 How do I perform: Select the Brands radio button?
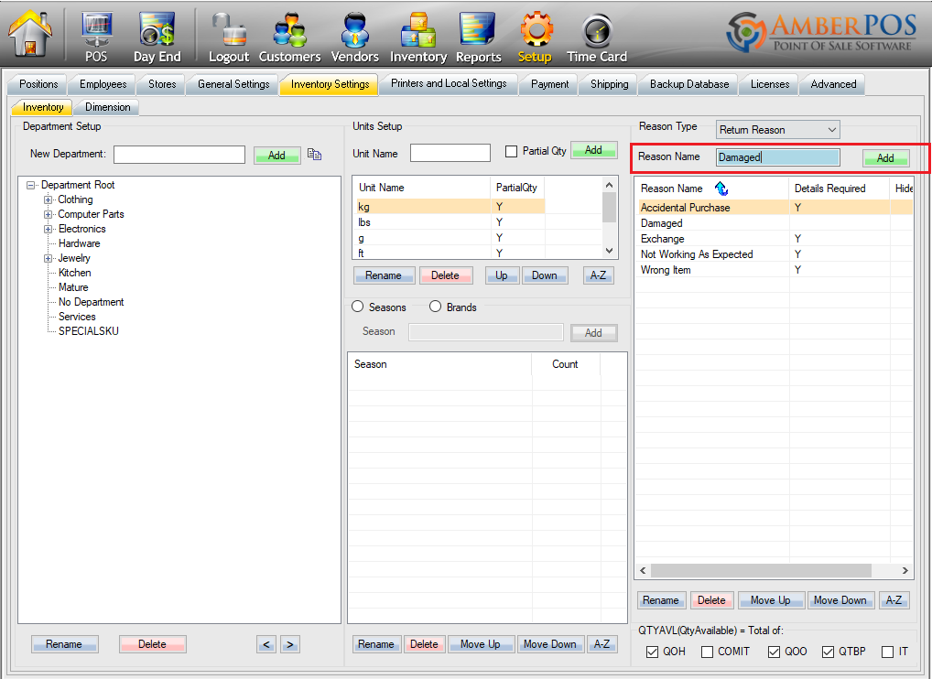(x=435, y=307)
